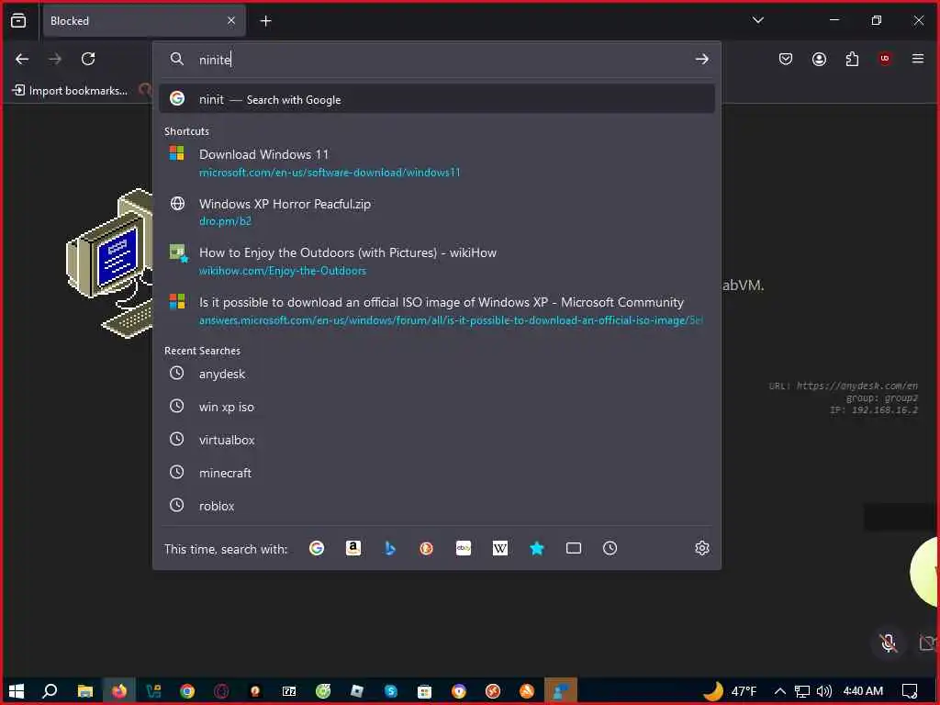
Task: Open Firefox View icon
Action: tap(18, 21)
